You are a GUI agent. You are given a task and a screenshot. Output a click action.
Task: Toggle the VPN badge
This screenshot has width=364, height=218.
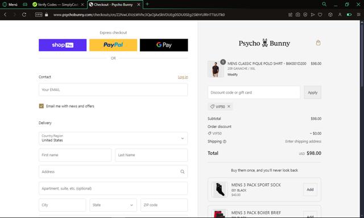coord(39,15)
